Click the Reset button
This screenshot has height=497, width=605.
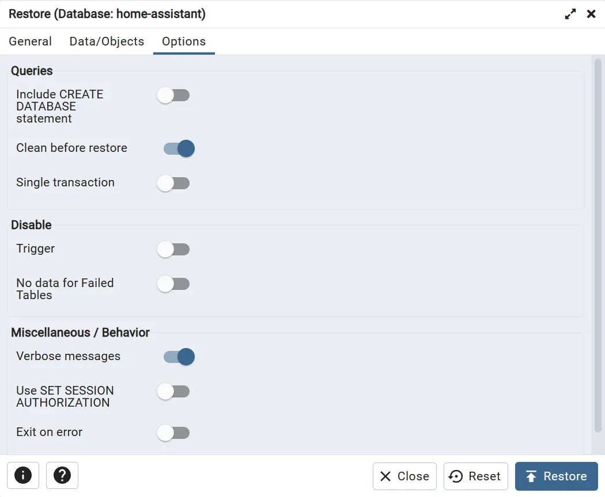[x=475, y=476]
